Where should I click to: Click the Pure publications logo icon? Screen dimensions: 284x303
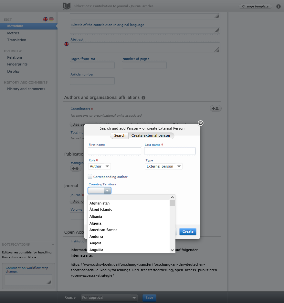pyautogui.click(x=66, y=6)
